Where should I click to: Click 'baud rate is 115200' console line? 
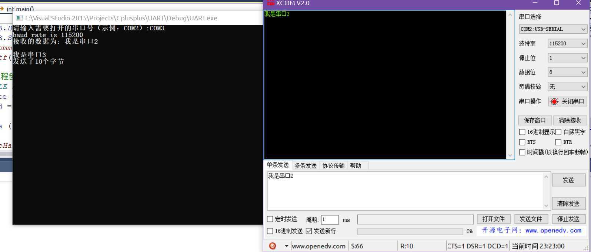pos(48,35)
